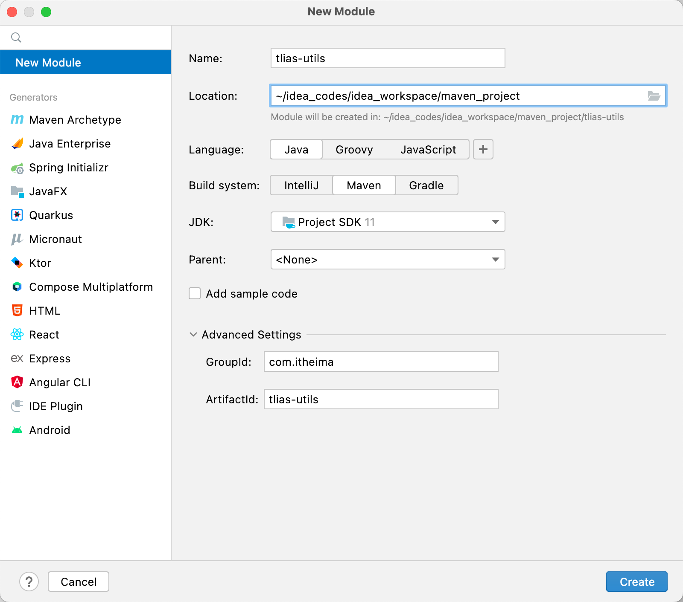Image resolution: width=683 pixels, height=602 pixels.
Task: Select React generator label
Action: [x=44, y=335]
